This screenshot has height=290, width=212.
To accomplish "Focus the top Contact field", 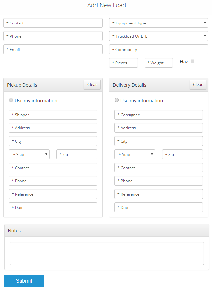I will point(53,23).
